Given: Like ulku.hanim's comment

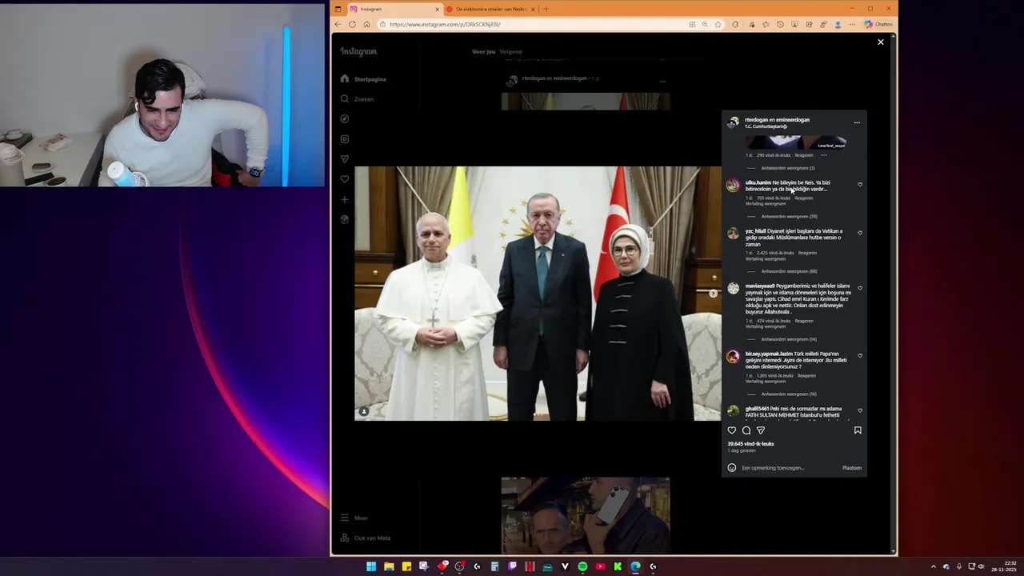Looking at the screenshot, I should click(860, 185).
